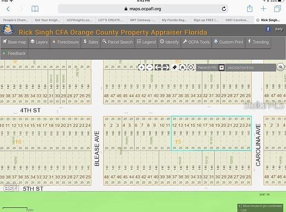Show the map Legend
The image size is (286, 212).
(x=146, y=42)
